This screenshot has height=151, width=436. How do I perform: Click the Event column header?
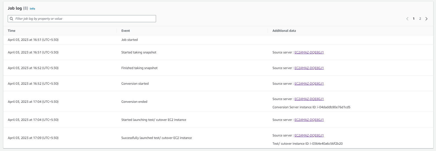126,31
